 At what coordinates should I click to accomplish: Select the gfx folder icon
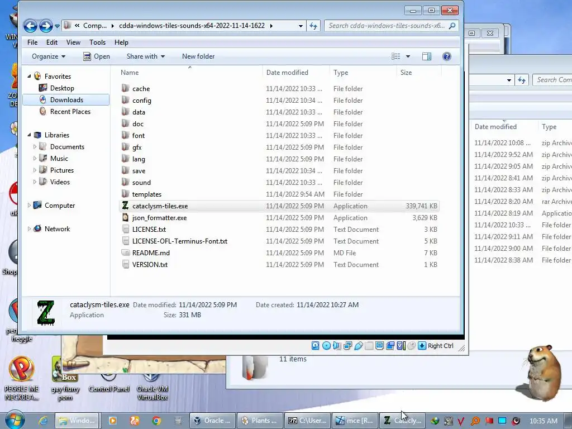[126, 147]
